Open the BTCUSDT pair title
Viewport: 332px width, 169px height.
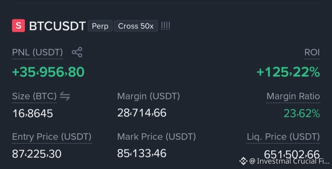tap(57, 26)
